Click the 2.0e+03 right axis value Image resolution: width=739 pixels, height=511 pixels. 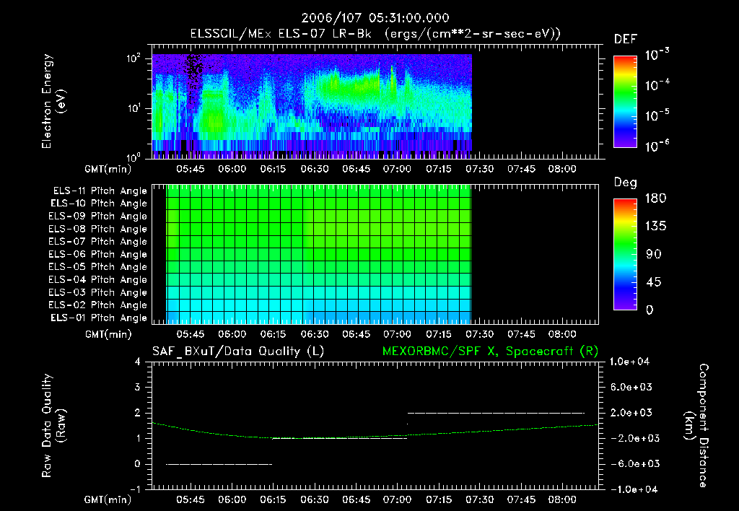631,413
